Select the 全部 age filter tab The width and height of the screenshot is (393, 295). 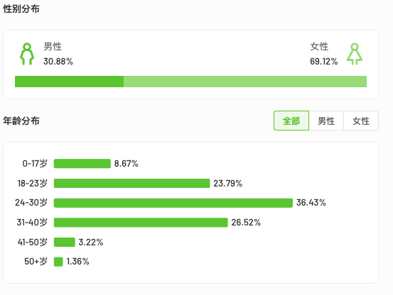[291, 121]
